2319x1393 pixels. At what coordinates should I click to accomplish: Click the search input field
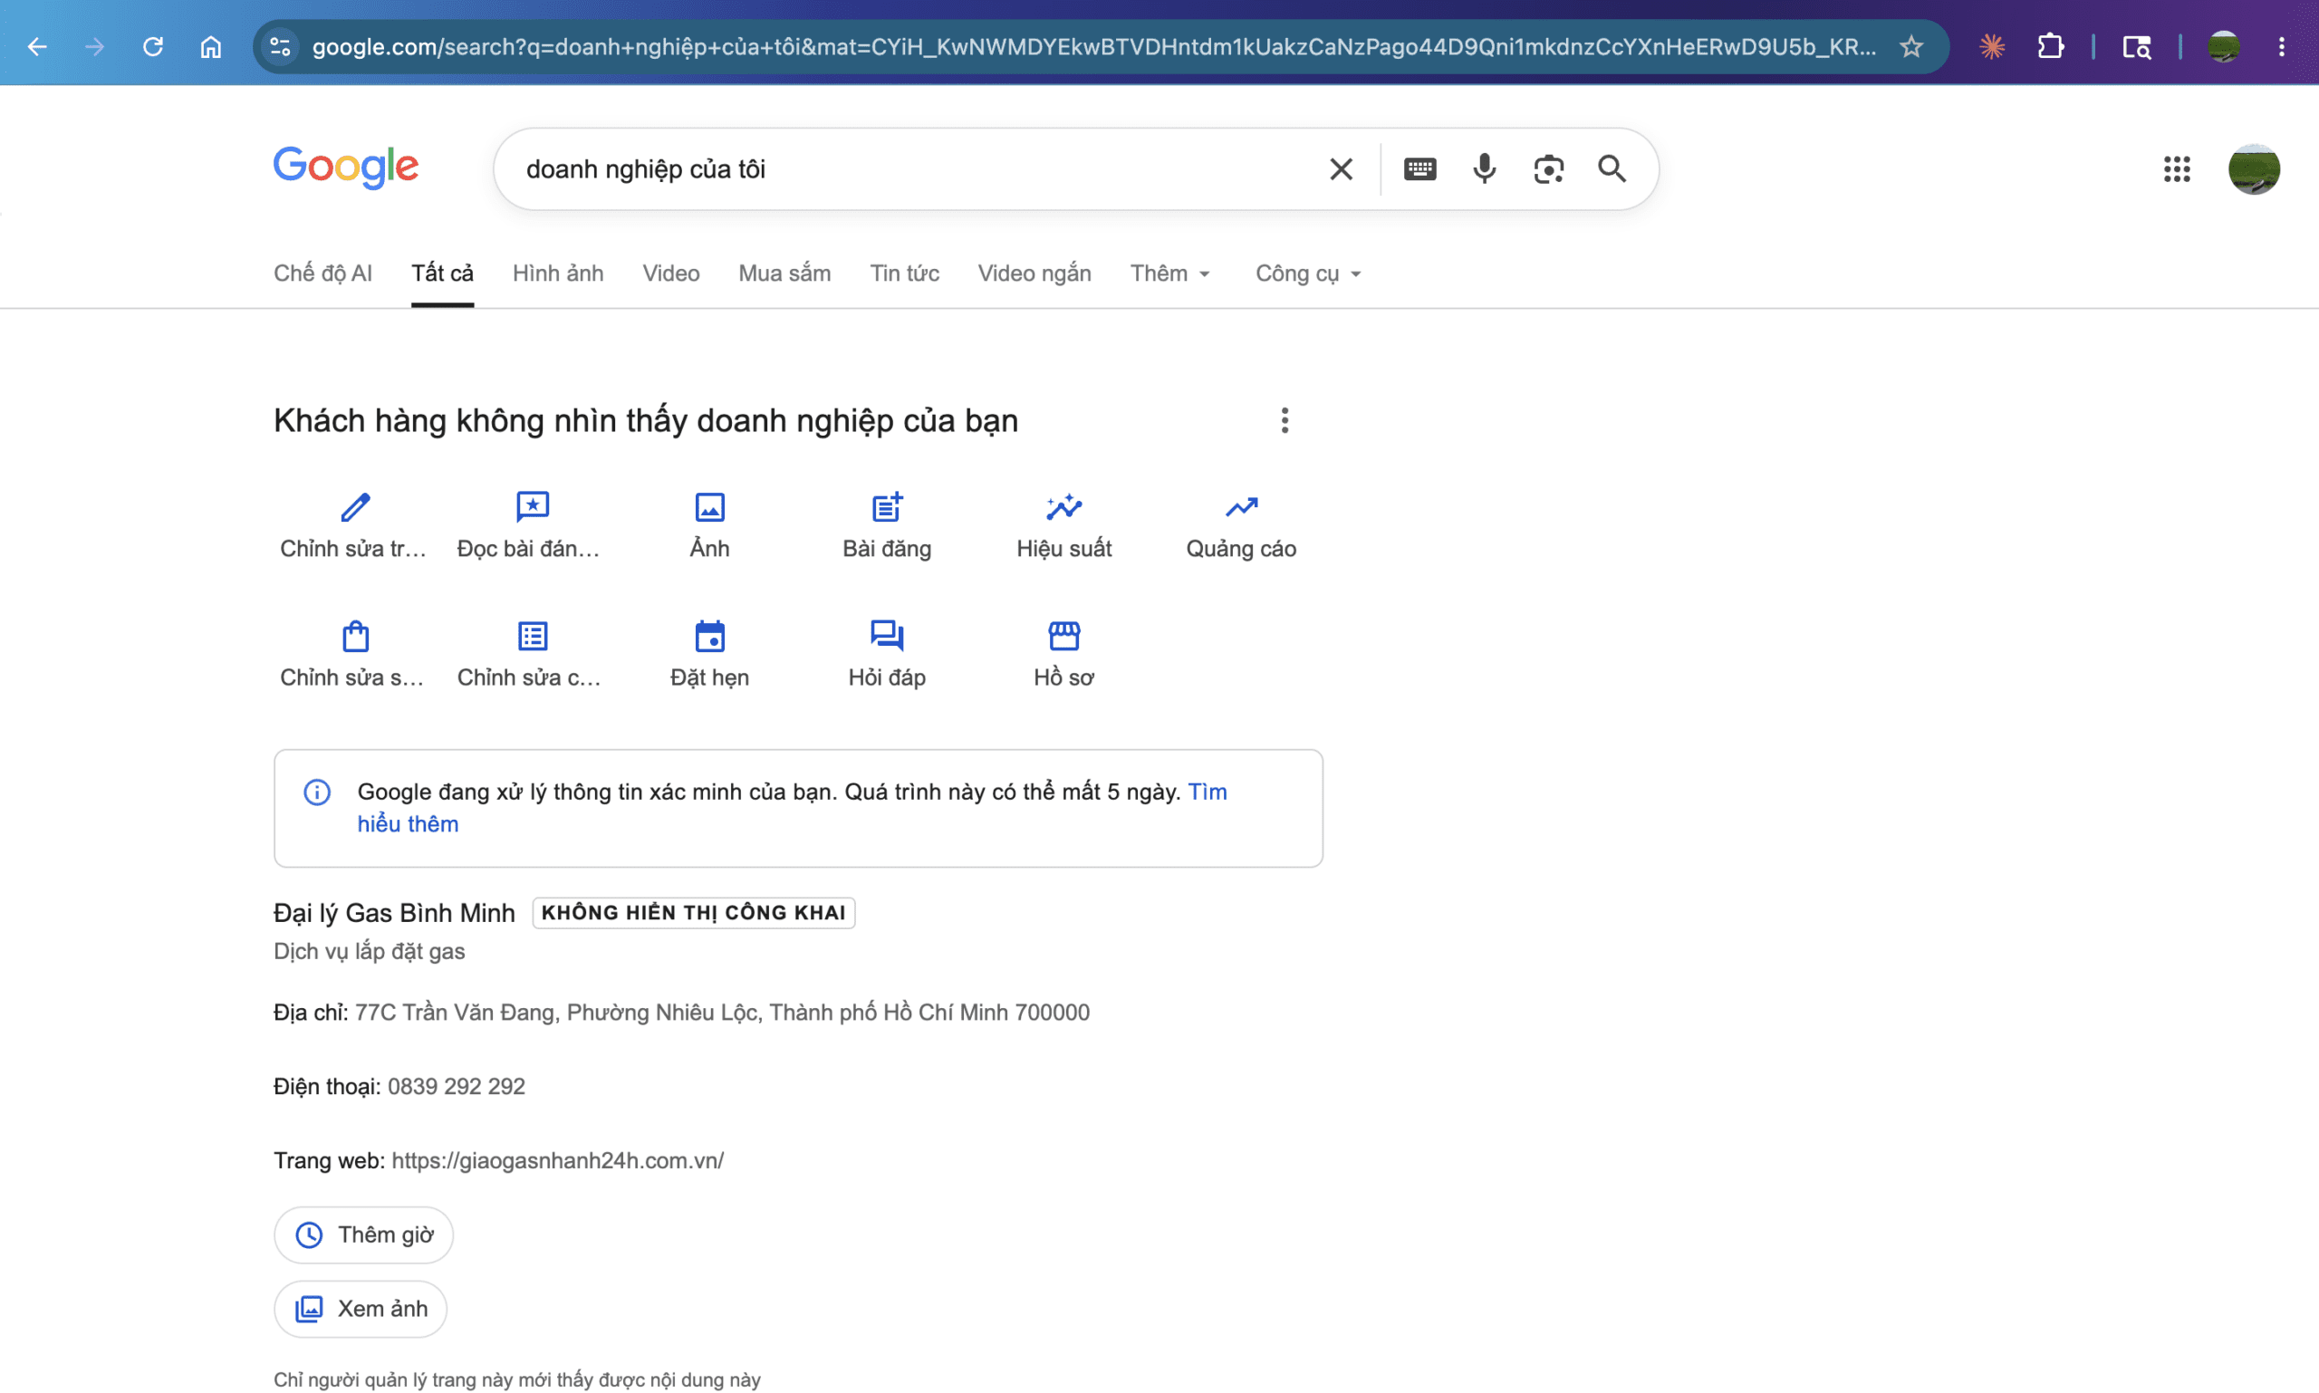(910, 169)
